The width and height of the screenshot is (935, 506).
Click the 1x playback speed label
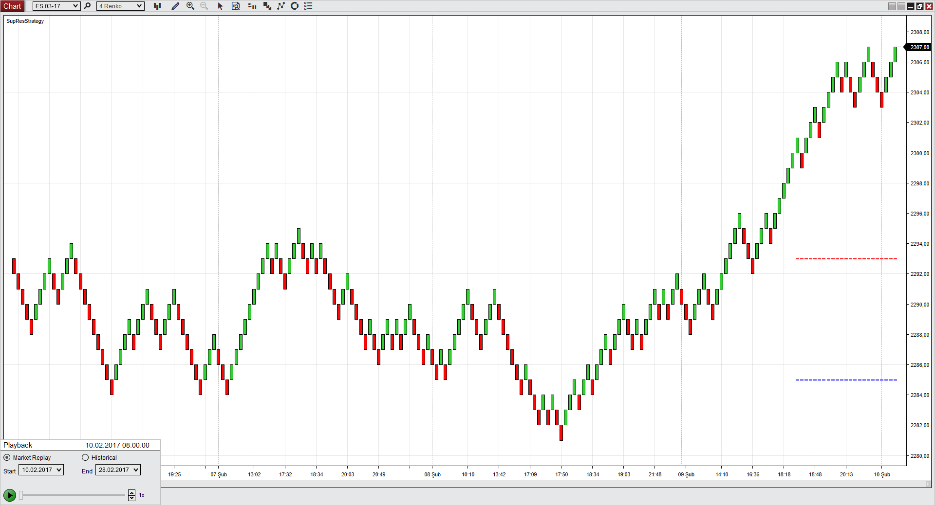(142, 495)
